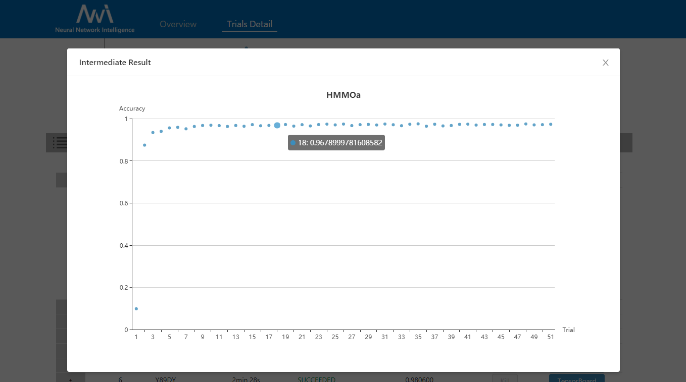The width and height of the screenshot is (686, 382).
Task: Switch to the Overview tab
Action: tap(178, 24)
